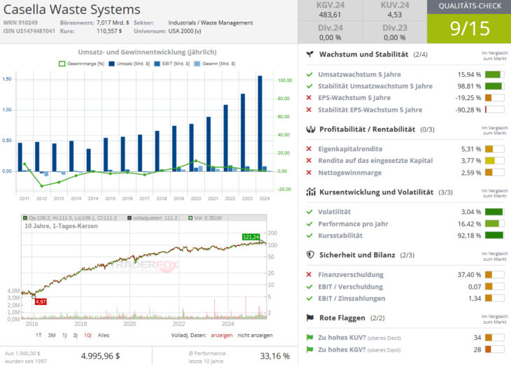Viewport: 511px width, 365px height.
Task: Click the Kursentwicklung und Volatilität chart icon
Action: (311, 192)
